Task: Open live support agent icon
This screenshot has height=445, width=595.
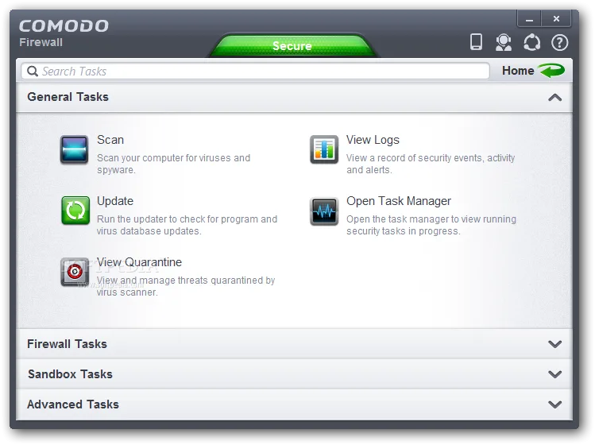Action: pos(504,42)
